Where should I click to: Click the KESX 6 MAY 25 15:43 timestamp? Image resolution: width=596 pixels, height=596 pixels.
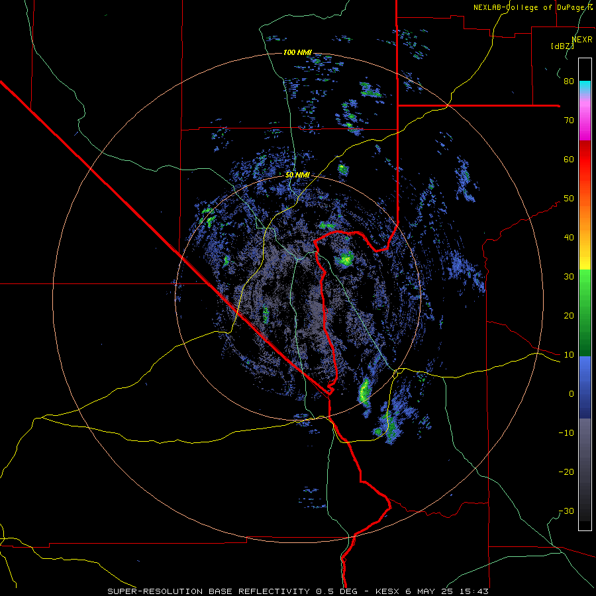(x=432, y=591)
